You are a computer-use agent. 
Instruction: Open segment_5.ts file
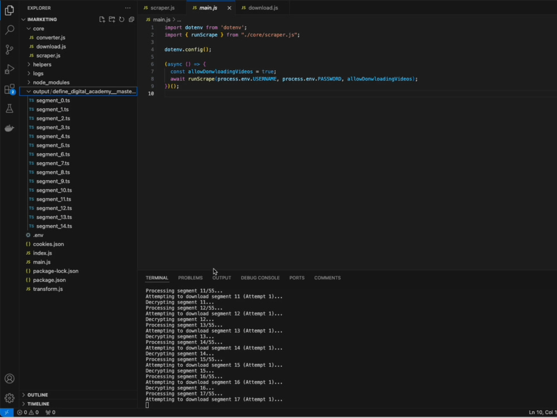pos(78,145)
